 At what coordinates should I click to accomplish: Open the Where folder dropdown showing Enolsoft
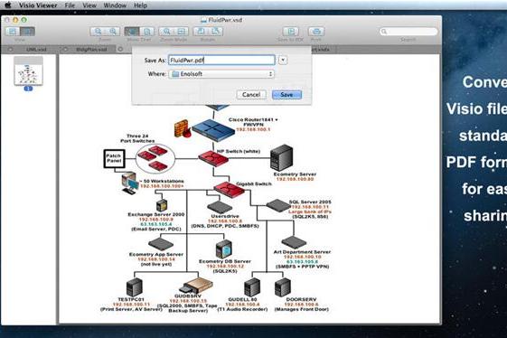[x=221, y=74]
